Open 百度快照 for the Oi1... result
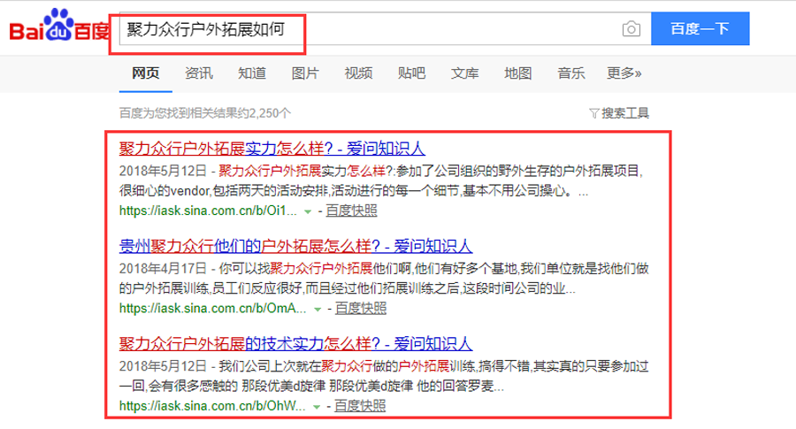 pos(351,211)
